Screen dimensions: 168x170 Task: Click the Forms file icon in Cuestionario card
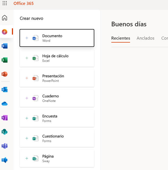(x=35, y=138)
